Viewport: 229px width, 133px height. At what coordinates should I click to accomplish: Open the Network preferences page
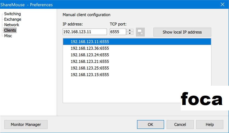pos(12,25)
